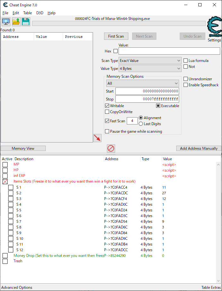Open the Scan Type Exact Value dropdown
The height and width of the screenshot is (291, 222).
(x=150, y=61)
